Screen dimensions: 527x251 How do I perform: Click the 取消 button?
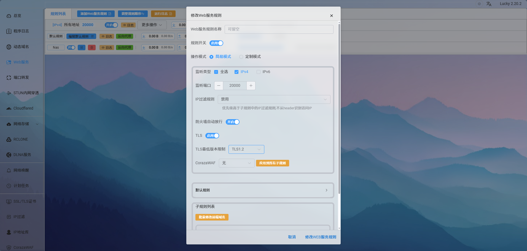click(x=292, y=237)
